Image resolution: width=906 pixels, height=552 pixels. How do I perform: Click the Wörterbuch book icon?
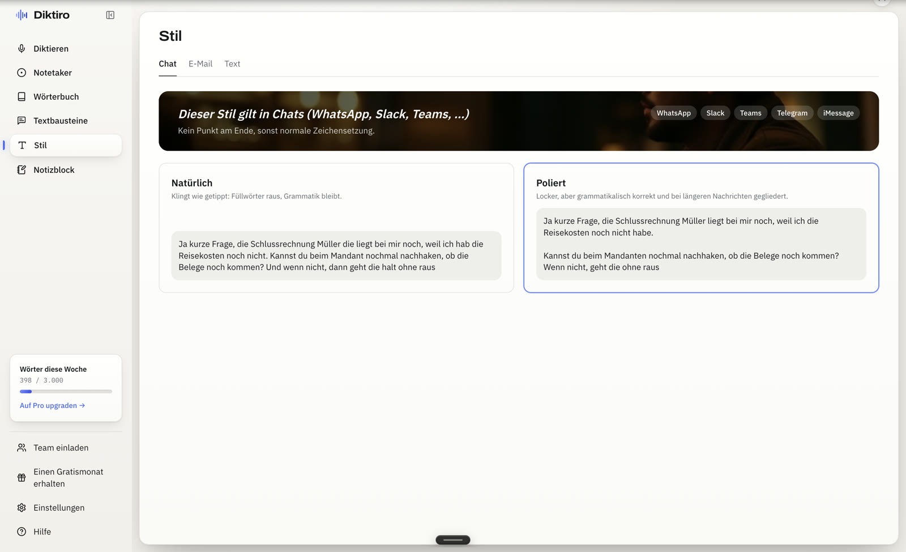pos(22,97)
